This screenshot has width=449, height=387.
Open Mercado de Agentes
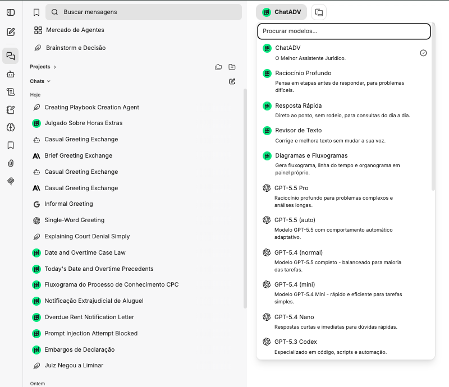tap(75, 30)
